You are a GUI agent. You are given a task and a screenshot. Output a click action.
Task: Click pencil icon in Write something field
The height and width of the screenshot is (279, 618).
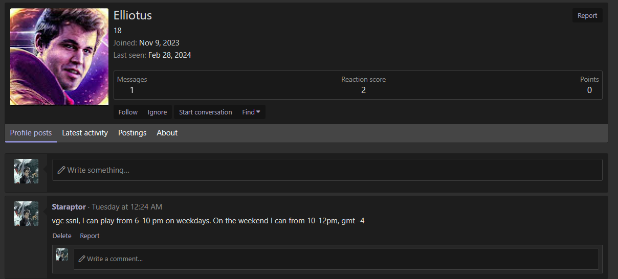click(x=61, y=170)
